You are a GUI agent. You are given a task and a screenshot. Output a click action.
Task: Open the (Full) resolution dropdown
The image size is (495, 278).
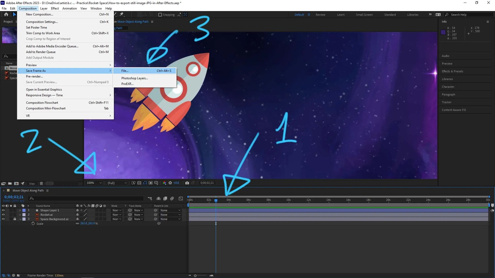pyautogui.click(x=117, y=183)
